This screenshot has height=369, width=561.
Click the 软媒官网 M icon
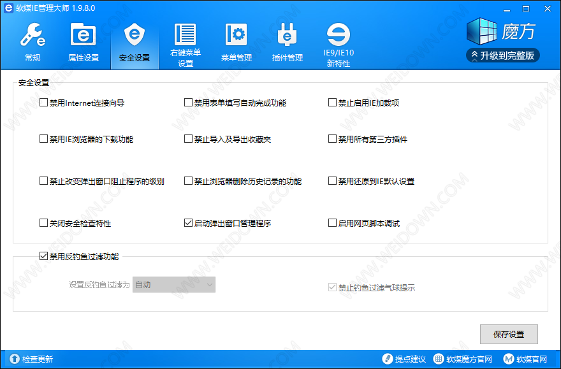click(x=509, y=359)
